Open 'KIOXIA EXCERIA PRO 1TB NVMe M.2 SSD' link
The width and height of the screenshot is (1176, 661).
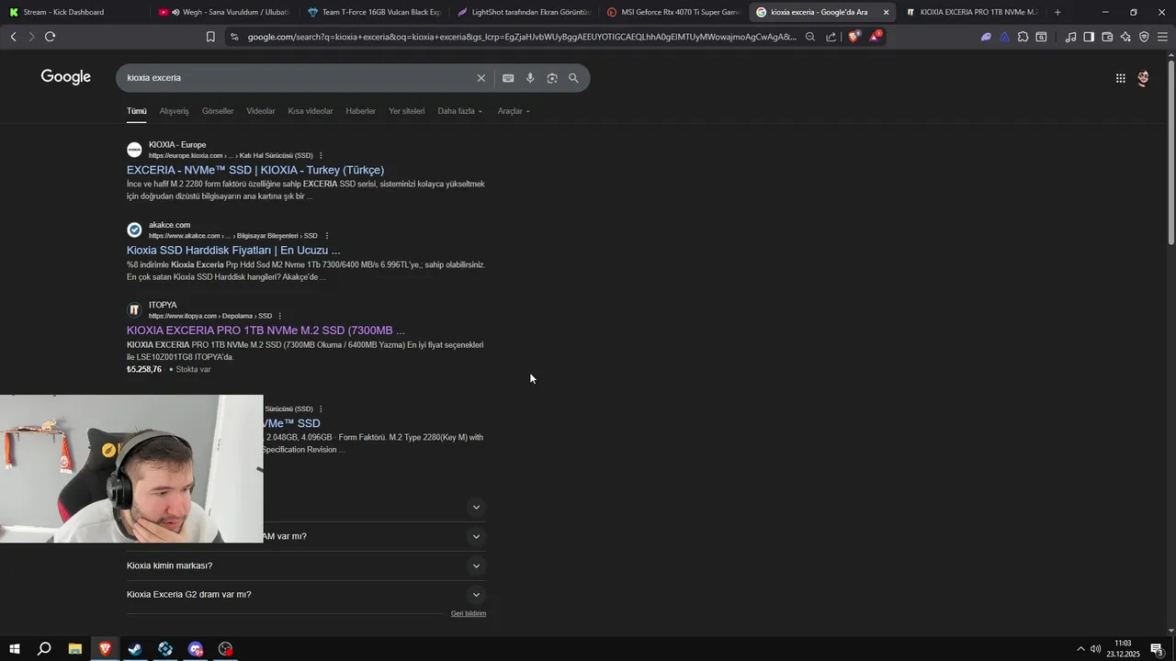(x=266, y=330)
